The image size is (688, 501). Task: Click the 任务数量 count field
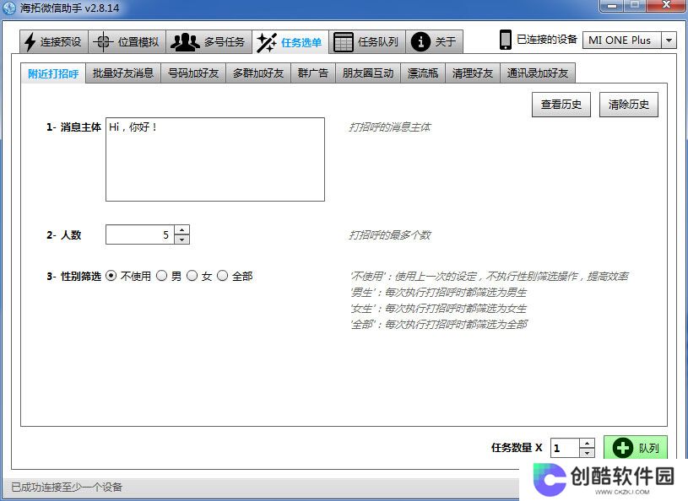pos(565,448)
